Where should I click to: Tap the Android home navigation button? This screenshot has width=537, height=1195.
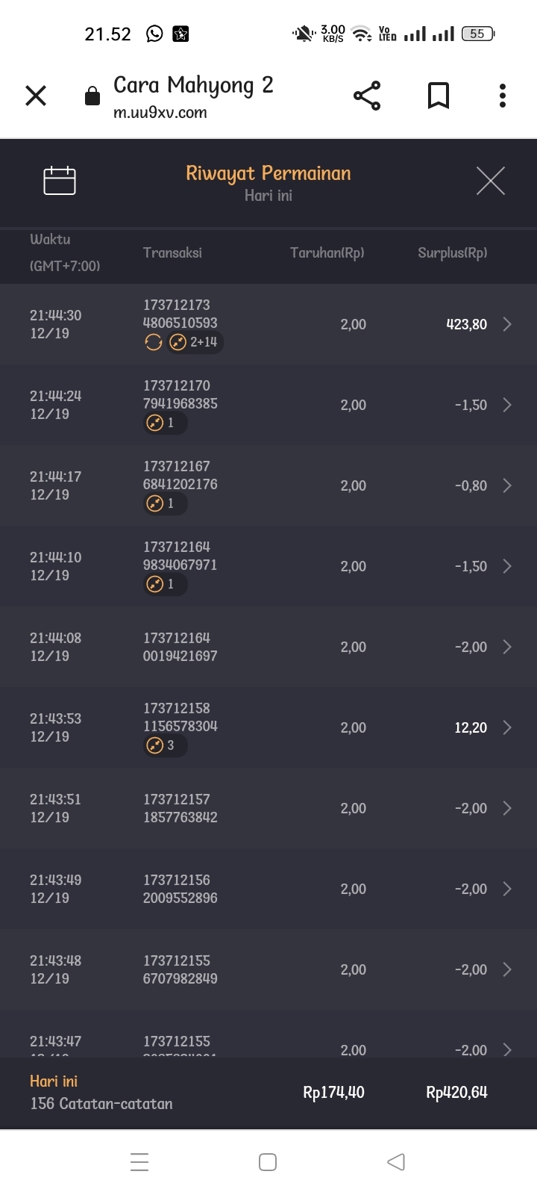point(268,1161)
